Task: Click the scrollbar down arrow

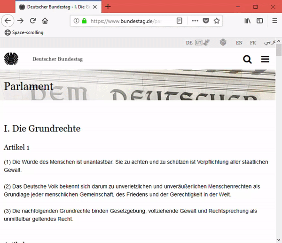Action: [x=279, y=240]
